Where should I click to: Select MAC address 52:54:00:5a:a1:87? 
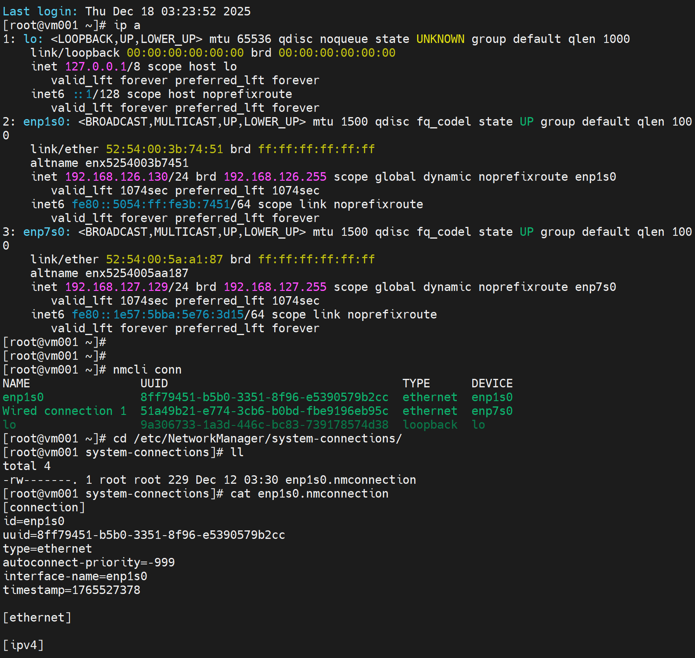point(164,260)
